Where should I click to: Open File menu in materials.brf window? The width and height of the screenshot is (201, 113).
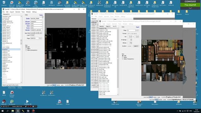pyautogui.click(x=3, y=12)
